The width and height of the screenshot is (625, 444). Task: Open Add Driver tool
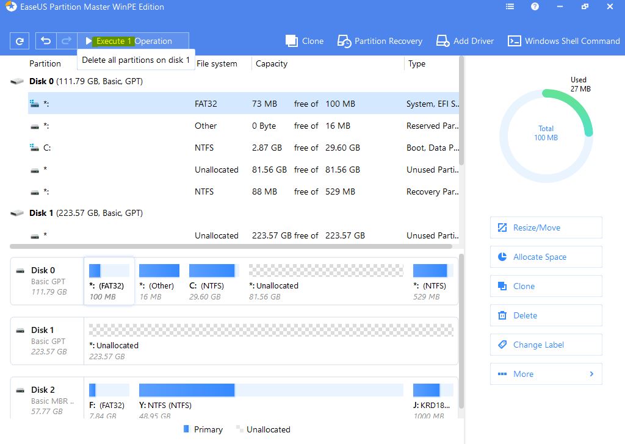[465, 41]
